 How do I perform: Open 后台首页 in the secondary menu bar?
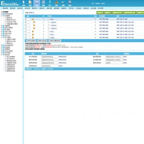tap(79, 8)
